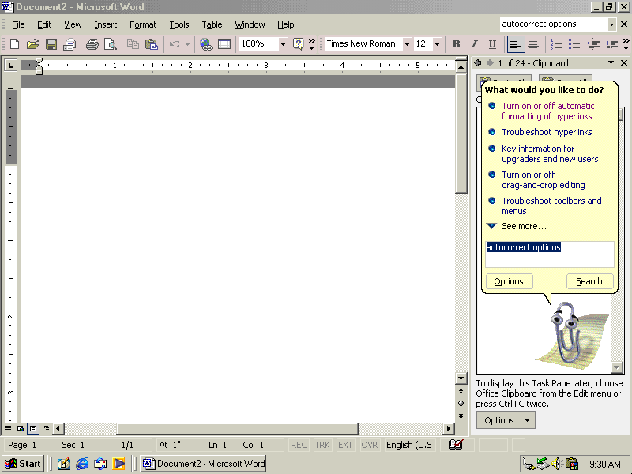Go back in the task pane
The height and width of the screenshot is (474, 632).
coord(478,63)
